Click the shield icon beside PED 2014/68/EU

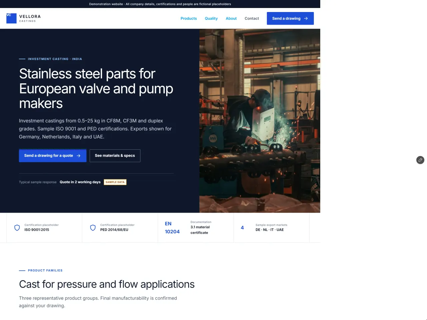[93, 228]
